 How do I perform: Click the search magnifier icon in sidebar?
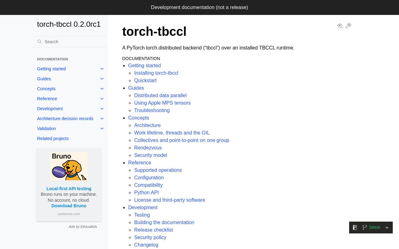click(x=40, y=42)
